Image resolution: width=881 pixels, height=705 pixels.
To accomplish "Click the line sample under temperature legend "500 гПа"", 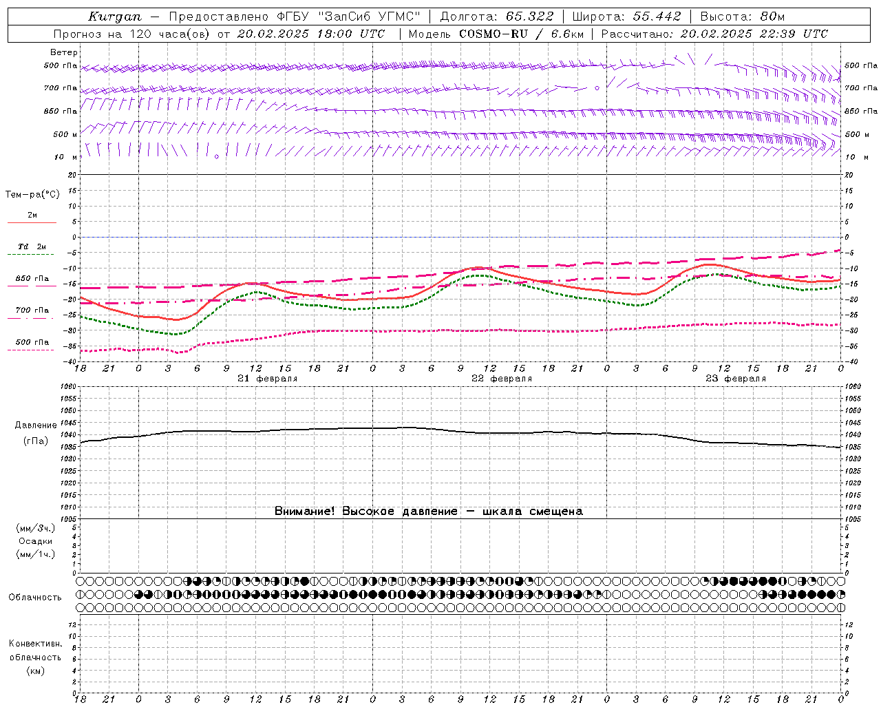I will tap(32, 350).
